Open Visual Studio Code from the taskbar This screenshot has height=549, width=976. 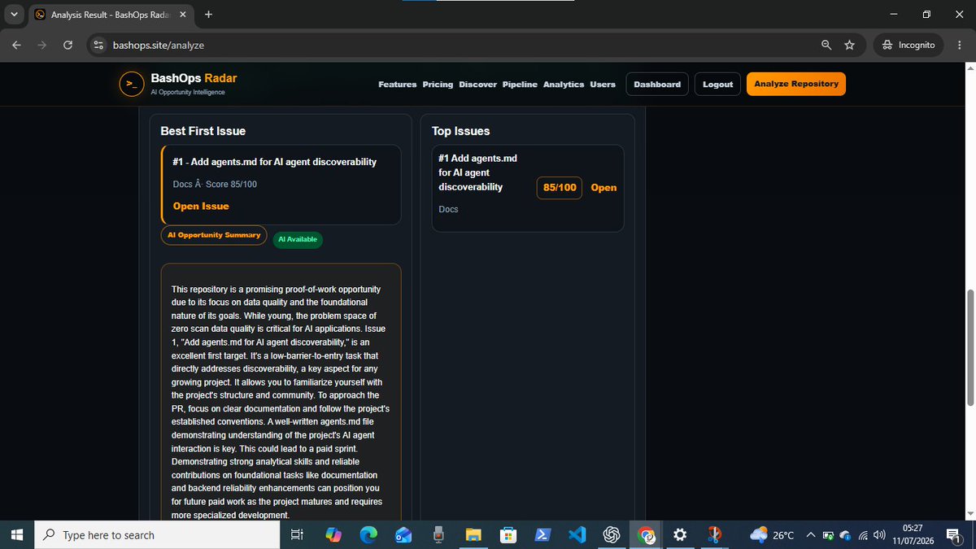577,534
